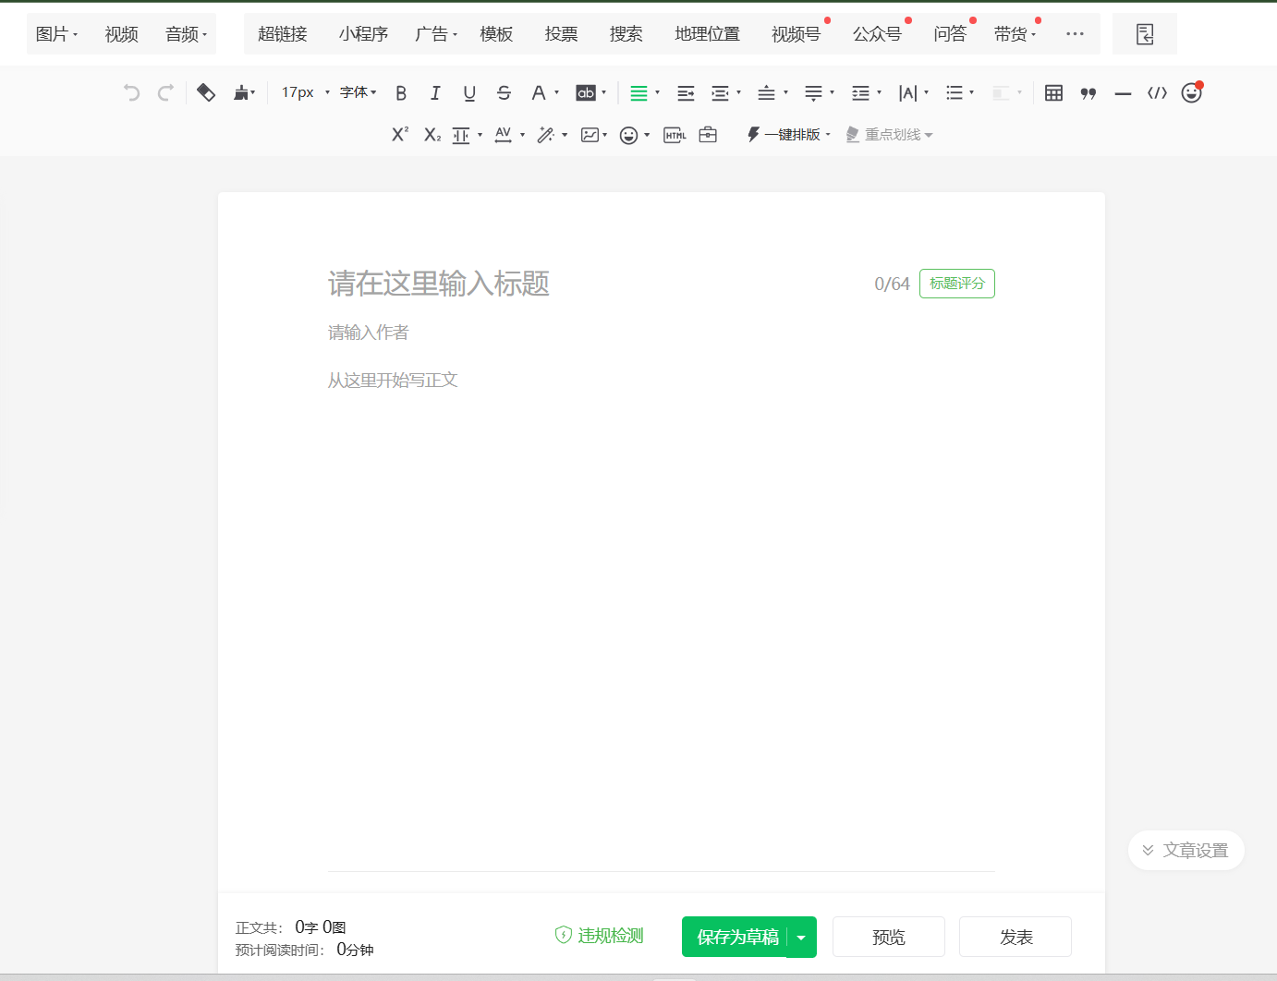Click the title input field
This screenshot has width=1277, height=981.
click(x=596, y=284)
